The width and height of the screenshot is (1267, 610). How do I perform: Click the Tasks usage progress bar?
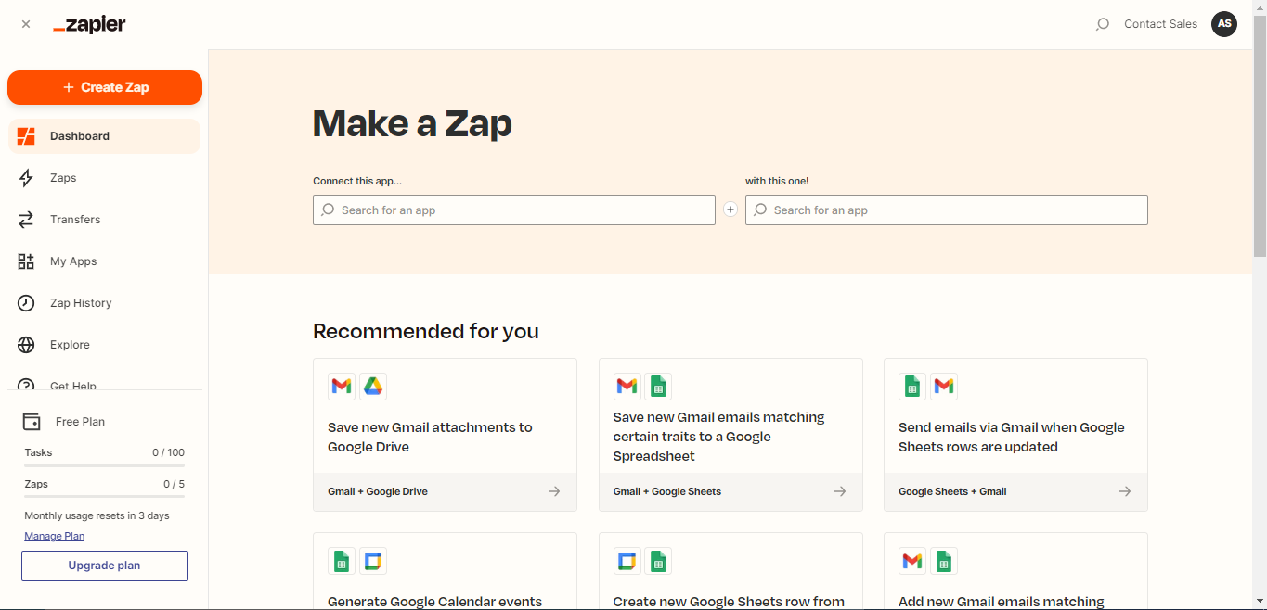coord(105,465)
